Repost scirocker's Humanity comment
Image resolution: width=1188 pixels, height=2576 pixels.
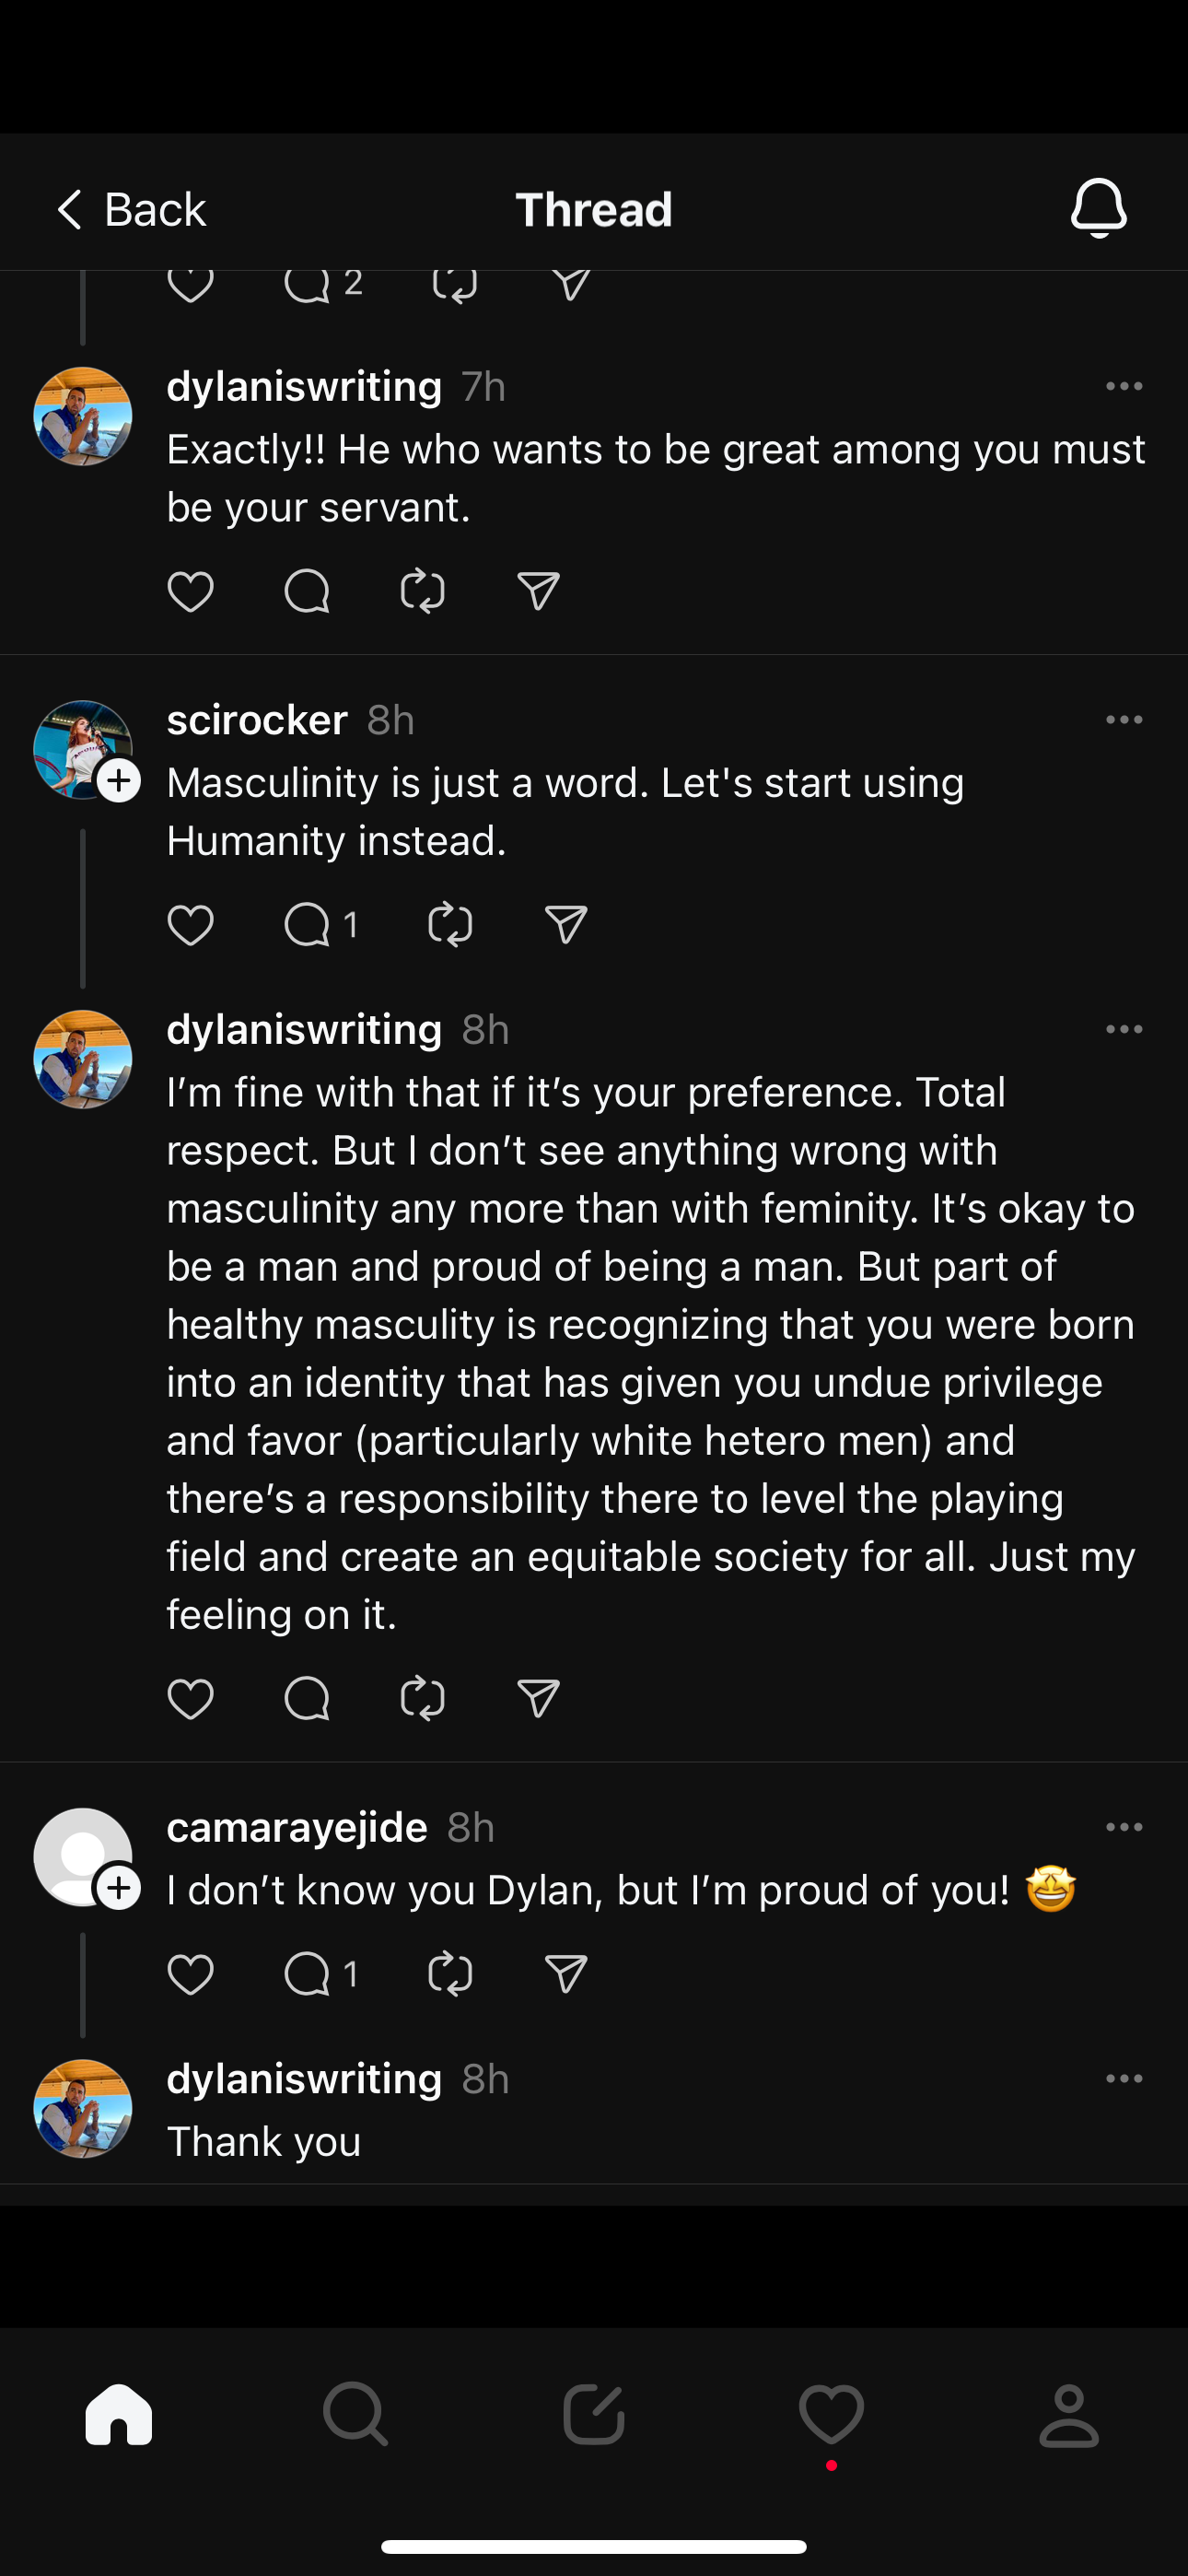click(x=450, y=925)
